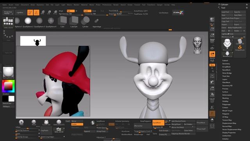Toggle the Rgb channel button

coord(71,11)
